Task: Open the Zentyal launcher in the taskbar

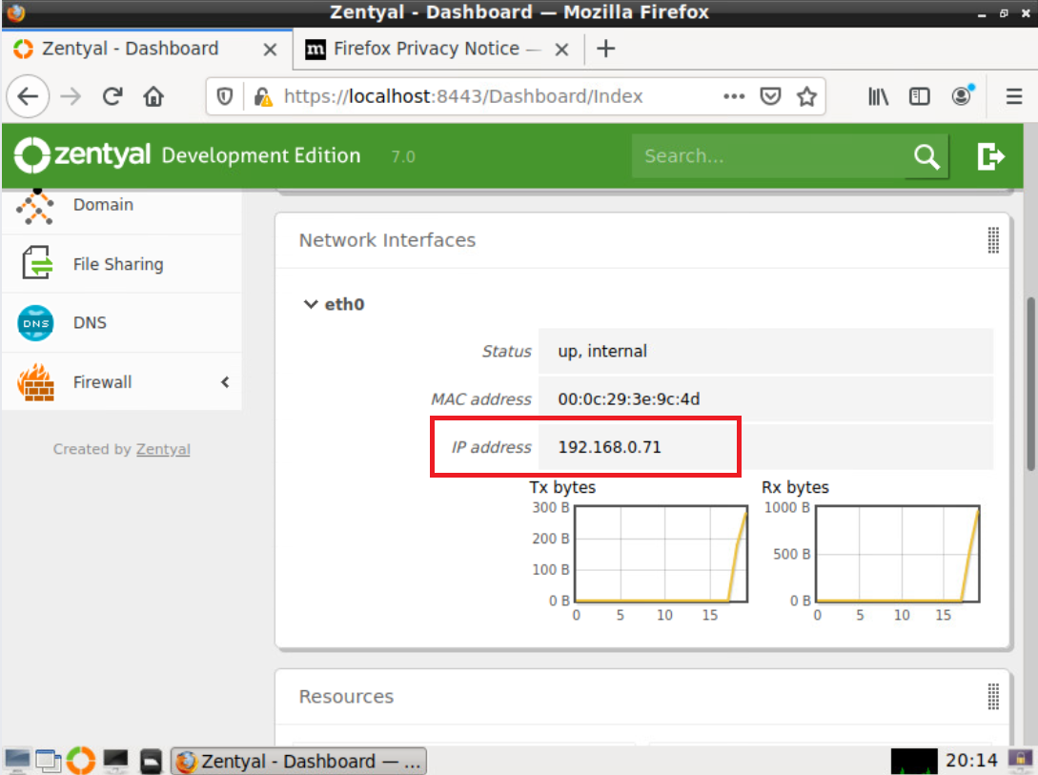Action: click(x=80, y=761)
